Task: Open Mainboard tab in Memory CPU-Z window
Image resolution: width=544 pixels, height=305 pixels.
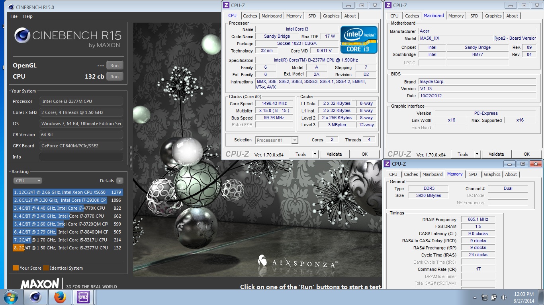Action: 432,174
